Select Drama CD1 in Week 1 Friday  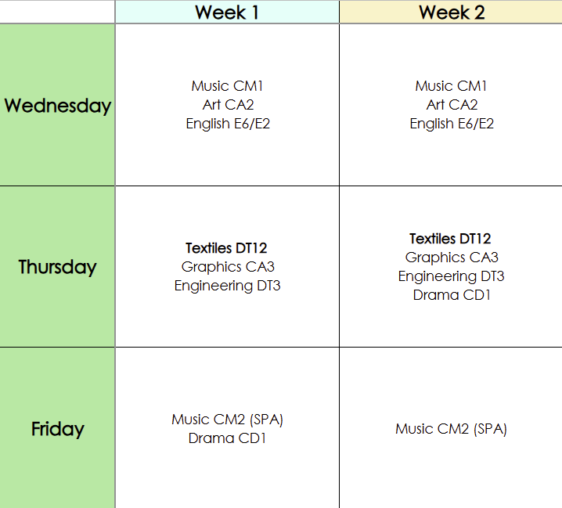227,438
